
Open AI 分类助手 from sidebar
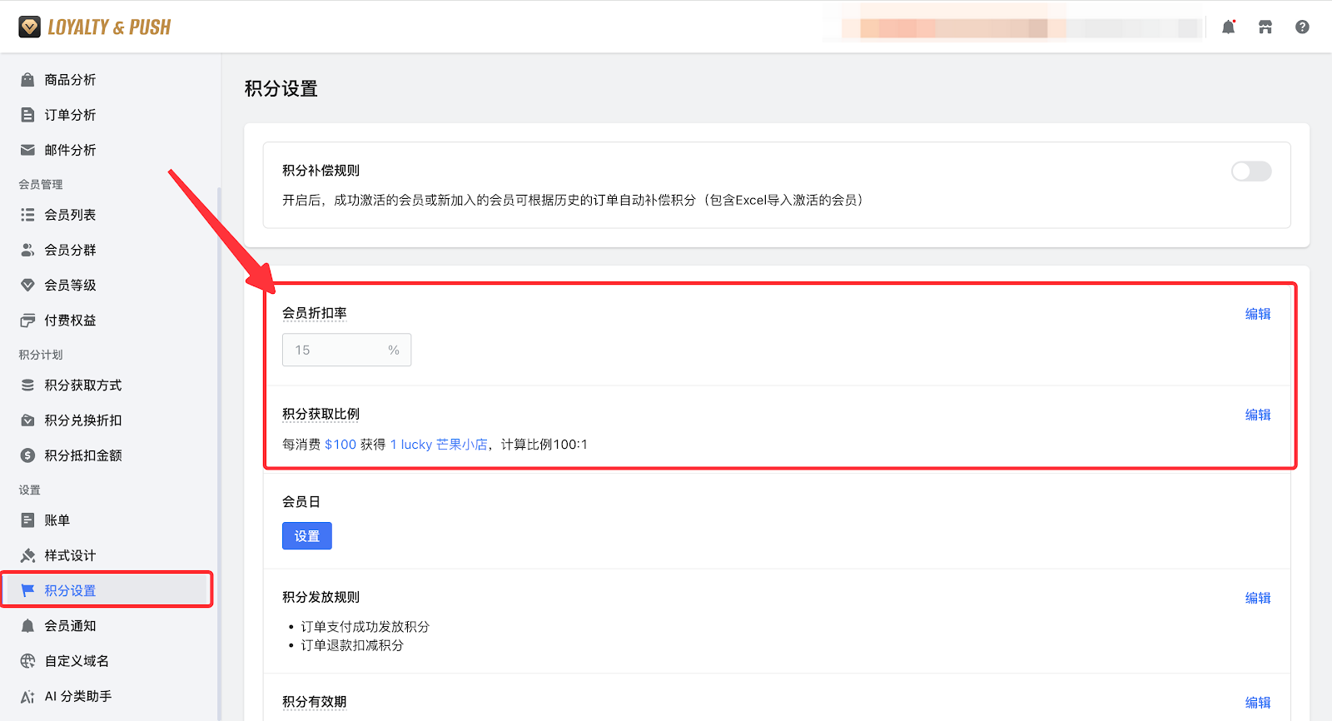pyautogui.click(x=77, y=696)
